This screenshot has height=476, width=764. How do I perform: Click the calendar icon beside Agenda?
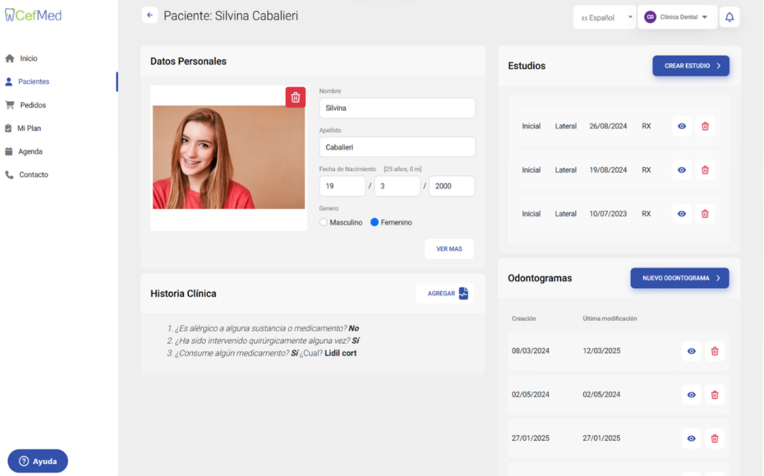[x=8, y=151]
